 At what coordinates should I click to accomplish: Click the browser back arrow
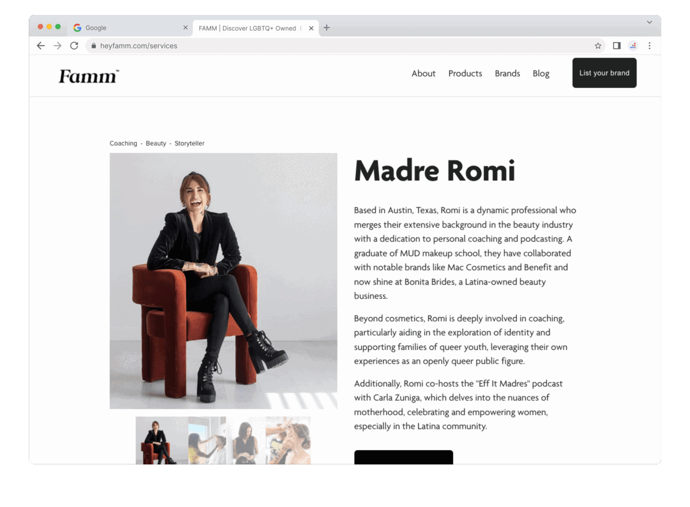coord(40,45)
